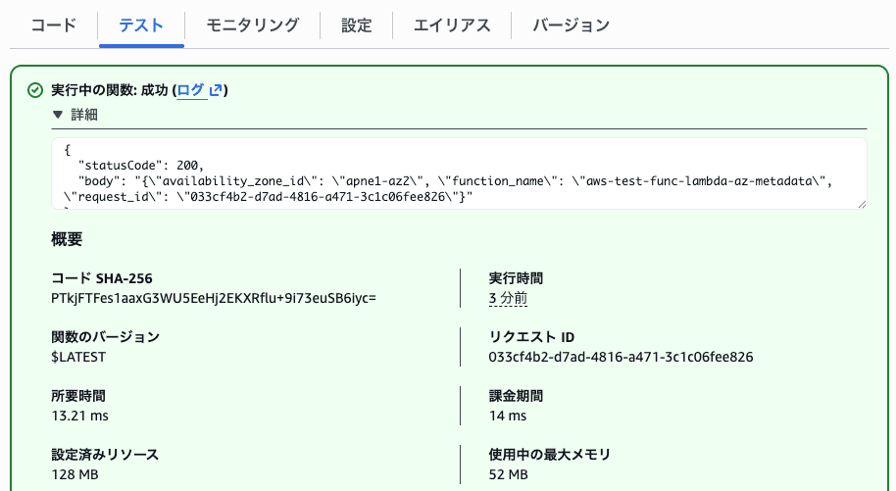This screenshot has height=491, width=896.
Task: Open the バージョン tab
Action: pos(572,25)
